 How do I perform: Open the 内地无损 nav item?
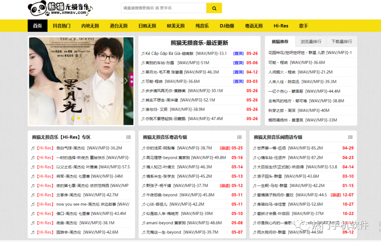coord(90,26)
